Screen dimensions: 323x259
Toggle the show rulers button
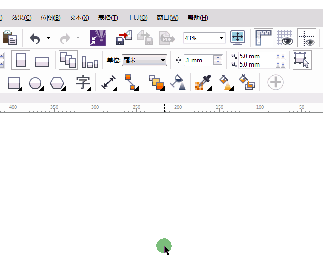click(x=263, y=38)
